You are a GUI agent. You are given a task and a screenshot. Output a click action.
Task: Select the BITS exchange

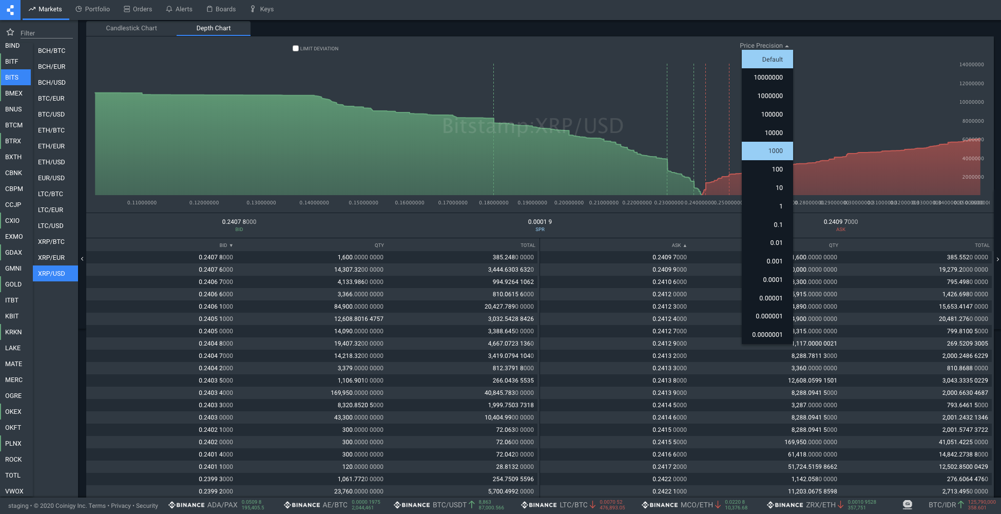[15, 78]
